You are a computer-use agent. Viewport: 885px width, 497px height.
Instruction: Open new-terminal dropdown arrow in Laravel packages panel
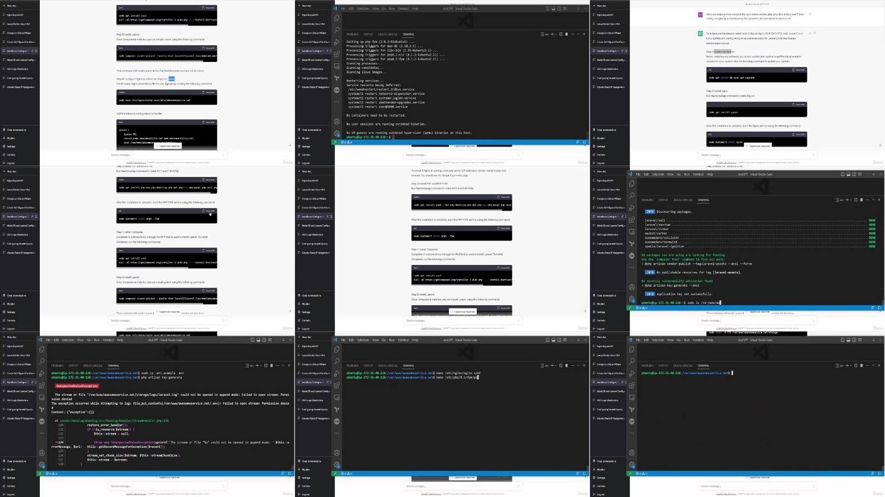pyautogui.click(x=851, y=200)
